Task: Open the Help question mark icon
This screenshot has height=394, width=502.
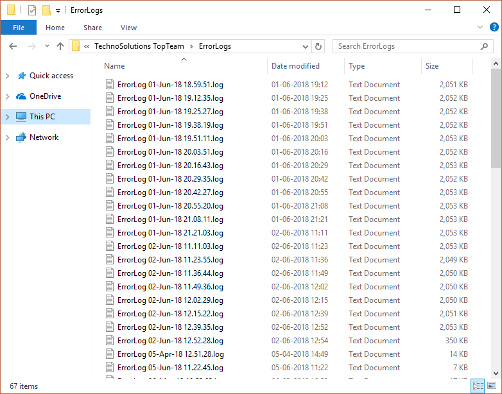Action: [494, 28]
